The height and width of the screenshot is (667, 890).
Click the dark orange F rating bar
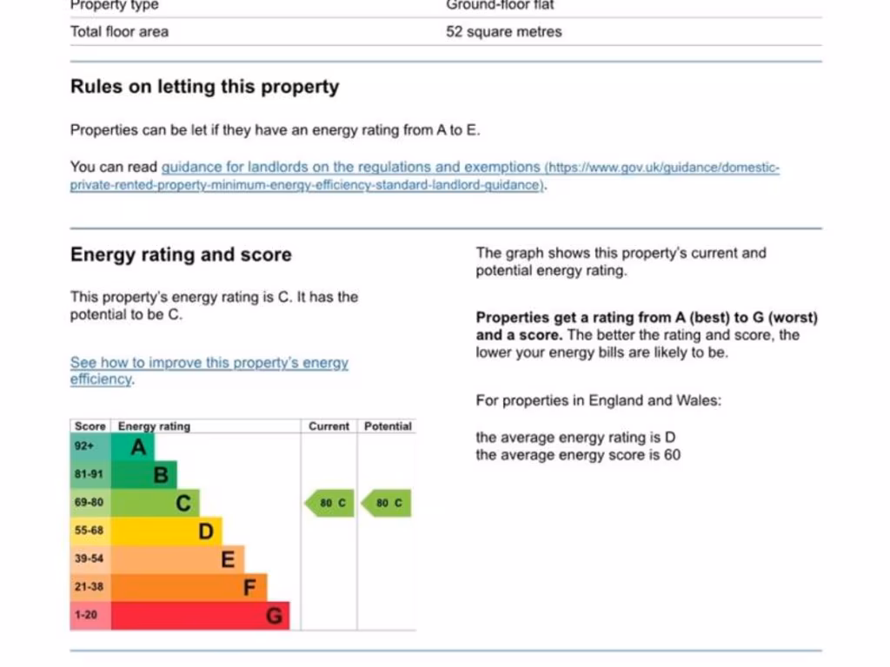[190, 587]
